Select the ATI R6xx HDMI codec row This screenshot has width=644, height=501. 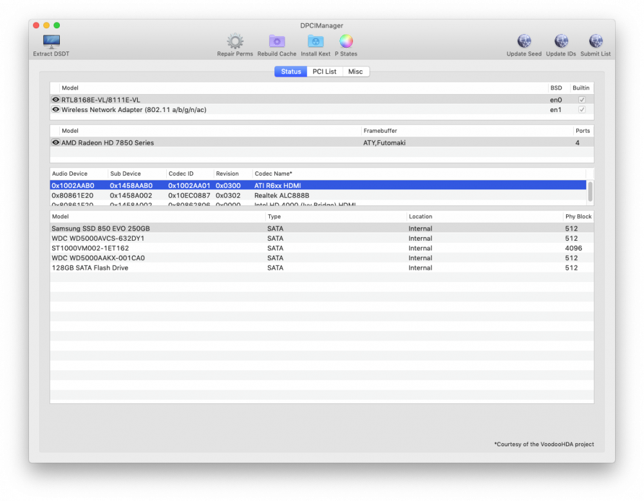click(318, 185)
